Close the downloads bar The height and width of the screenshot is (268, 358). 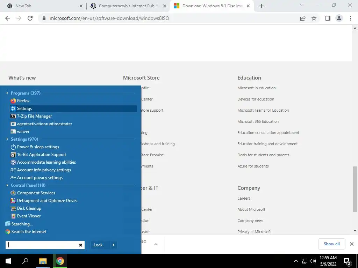(352, 244)
